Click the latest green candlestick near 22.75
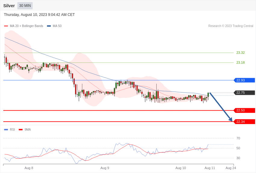 pos(208,95)
